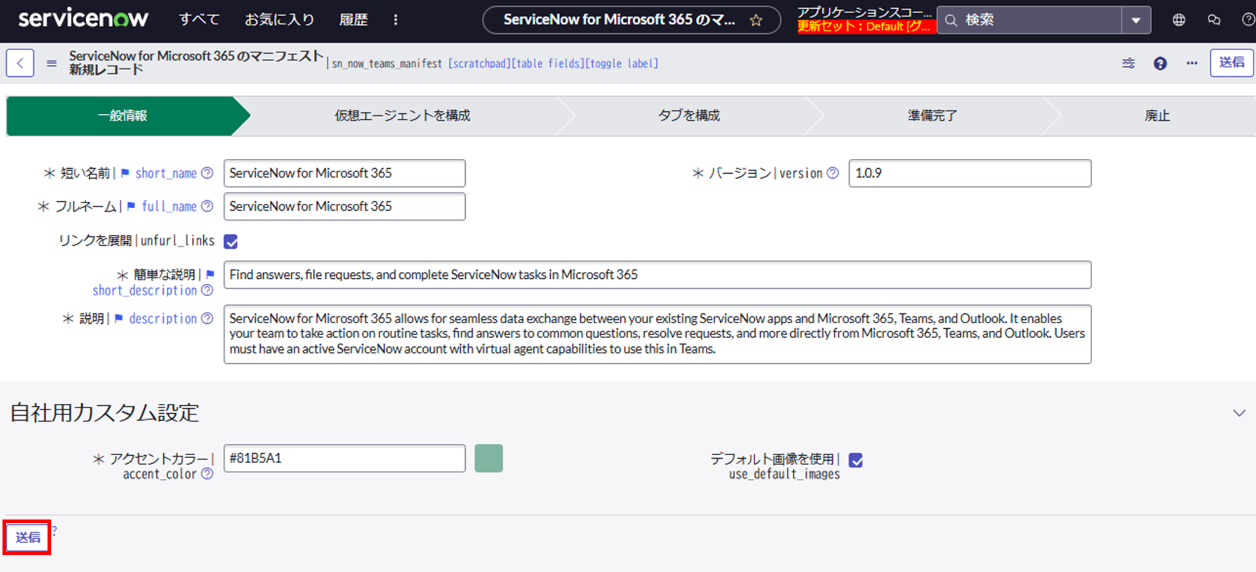
Task: Favorite this page with the star icon
Action: tap(756, 20)
